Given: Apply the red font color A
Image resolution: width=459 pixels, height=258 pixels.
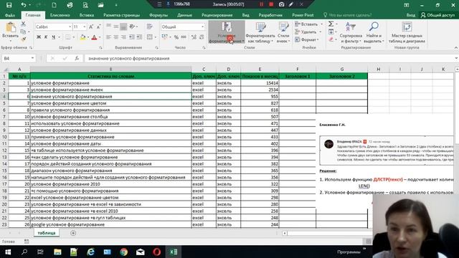Looking at the screenshot, I should [94, 37].
